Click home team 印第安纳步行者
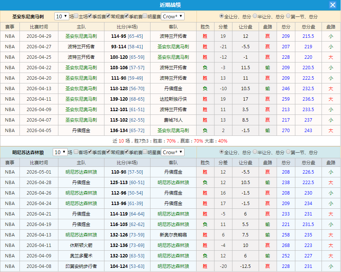 [x=81, y=266]
